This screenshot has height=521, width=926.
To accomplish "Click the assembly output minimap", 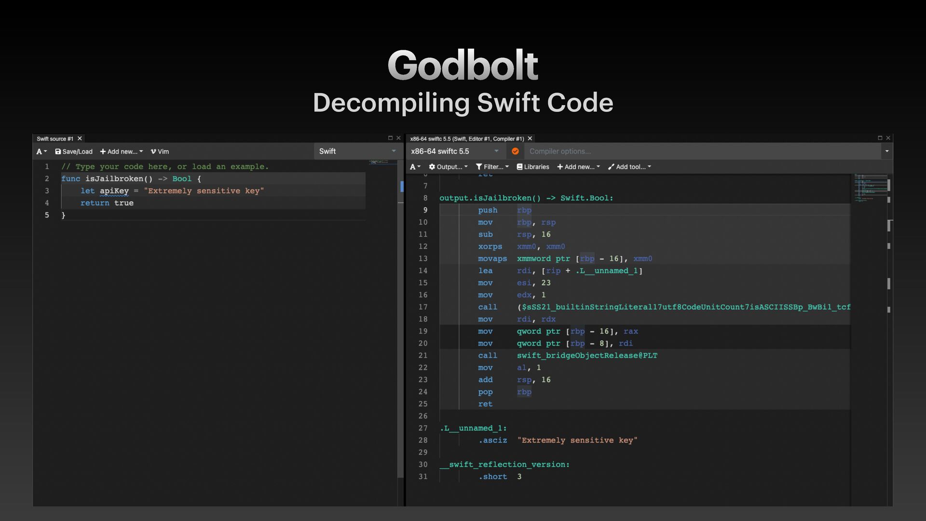I will (x=871, y=188).
